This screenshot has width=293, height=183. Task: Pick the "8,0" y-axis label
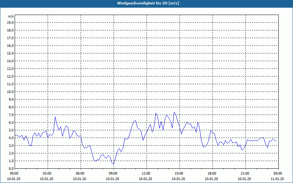(11, 107)
